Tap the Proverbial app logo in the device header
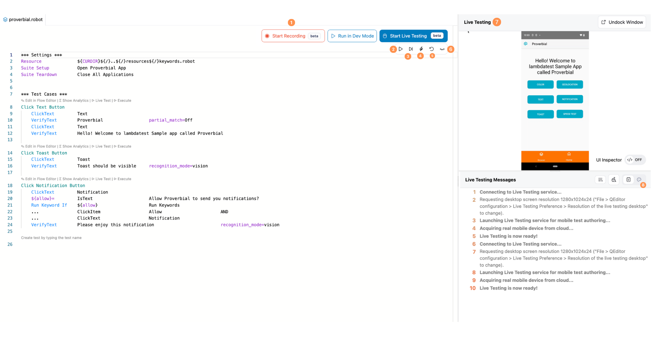The height and width of the screenshot is (342, 651). coord(526,44)
